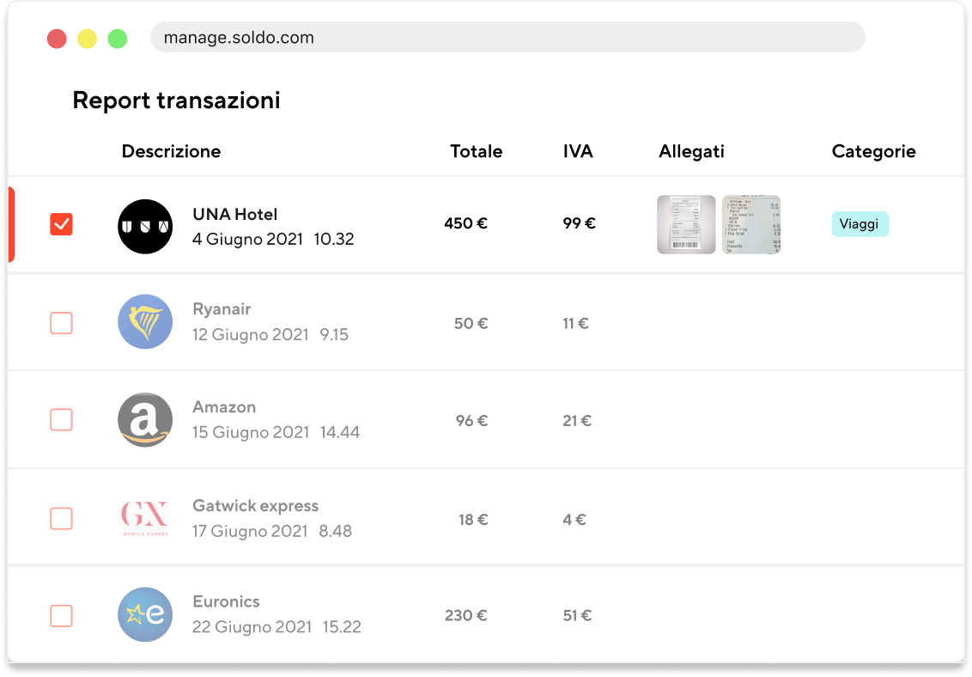Enable the Gatwick express checkbox
Screen dimensions: 972x677
61,518
